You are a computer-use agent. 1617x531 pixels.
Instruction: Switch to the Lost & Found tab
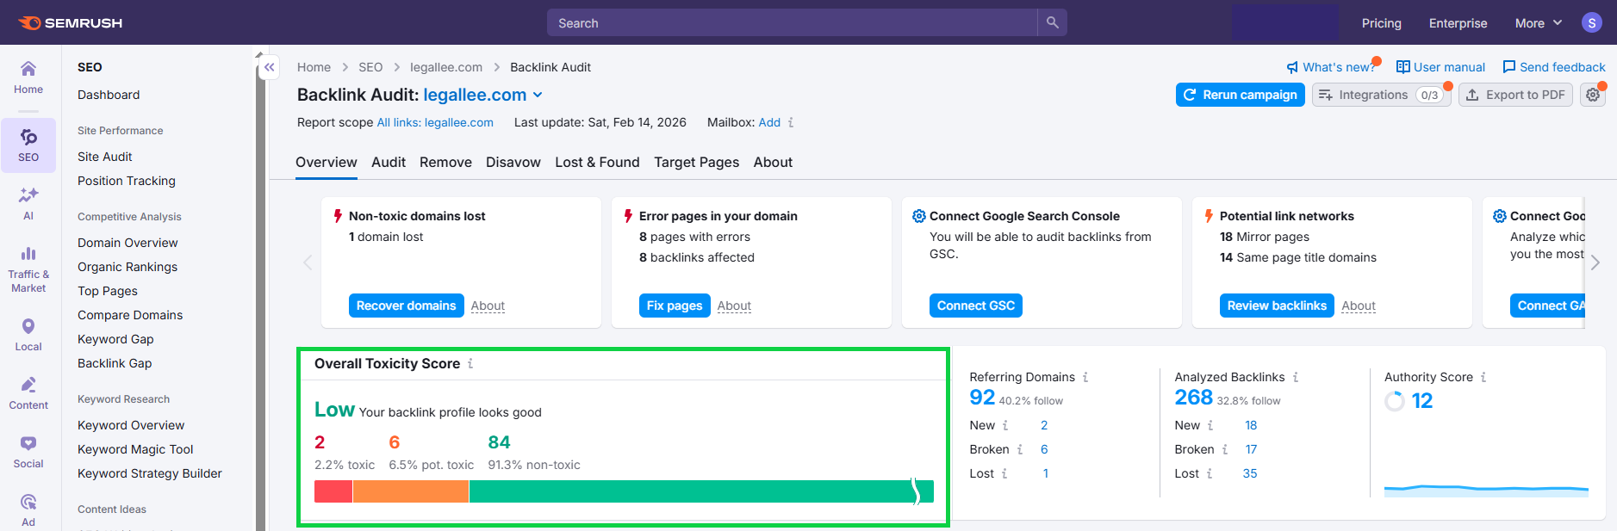[x=597, y=163]
